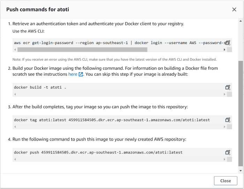The height and width of the screenshot is (189, 244).
Task: Open the 'here' Docker instructions link
Action: pos(73,74)
